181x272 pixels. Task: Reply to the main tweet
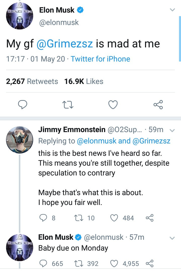click(x=23, y=105)
